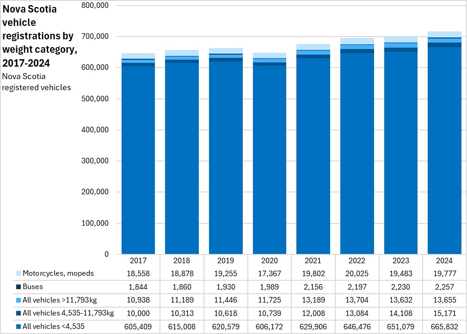Click the Motorcycles, mopeds legend color swatch

pos(18,273)
